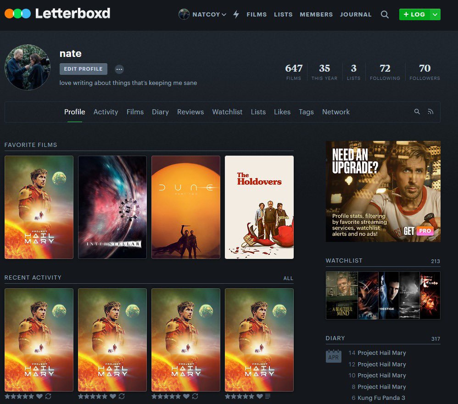Open Project Hail Mary in Favorite Films
Viewport: 458px width, 404px height.
[39, 207]
